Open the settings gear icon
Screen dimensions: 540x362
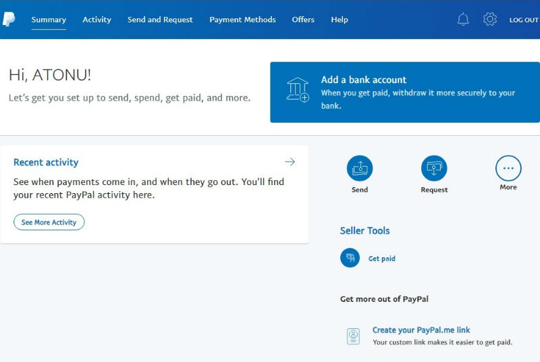coord(490,20)
